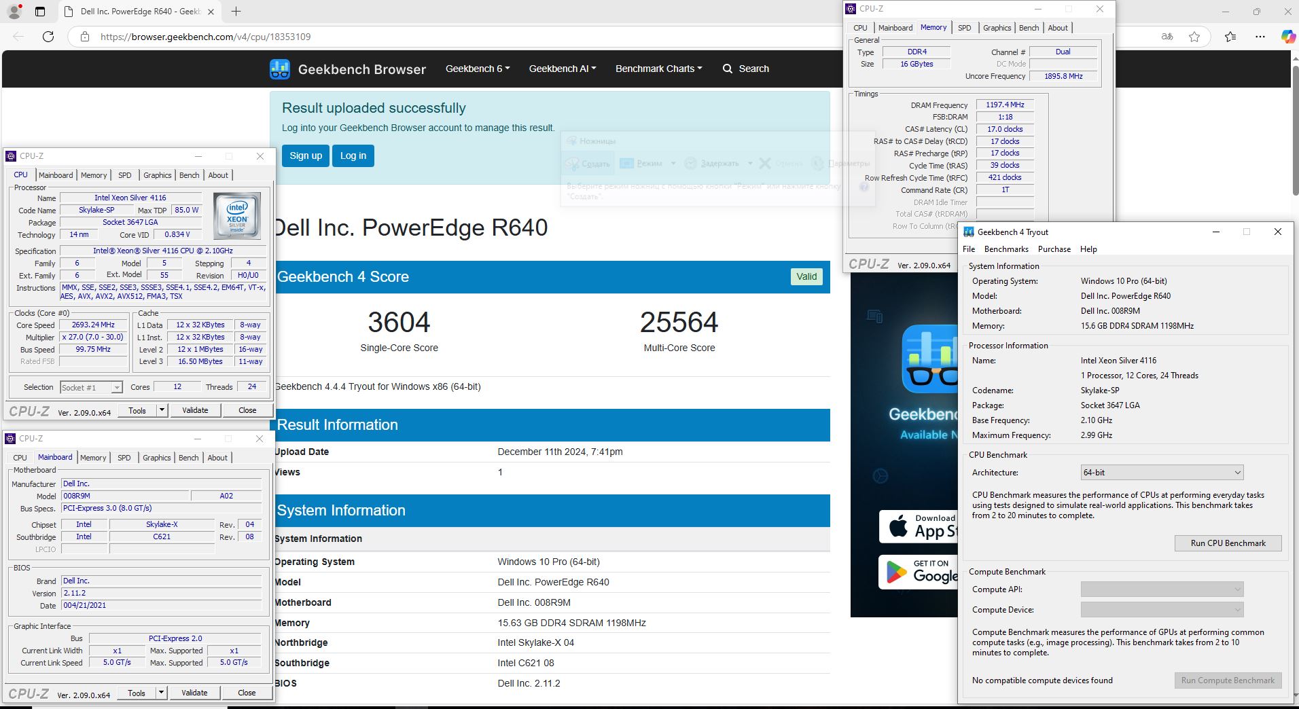Image resolution: width=1299 pixels, height=709 pixels.
Task: Click the Intel C621 08 Southbridge value
Action: click(526, 663)
